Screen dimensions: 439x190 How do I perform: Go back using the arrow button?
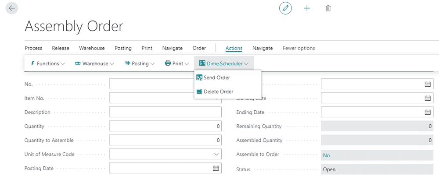[12, 8]
